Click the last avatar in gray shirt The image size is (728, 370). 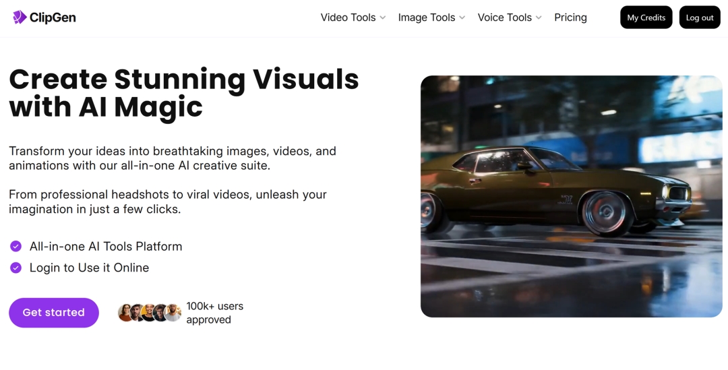pos(174,313)
